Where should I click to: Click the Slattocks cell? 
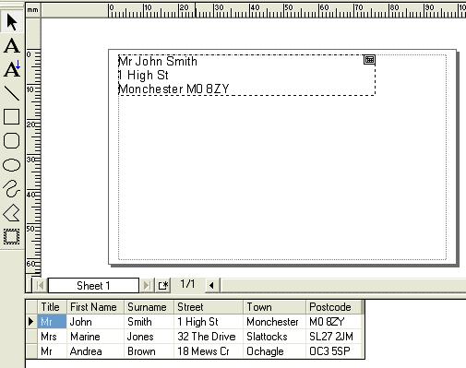tap(275, 337)
